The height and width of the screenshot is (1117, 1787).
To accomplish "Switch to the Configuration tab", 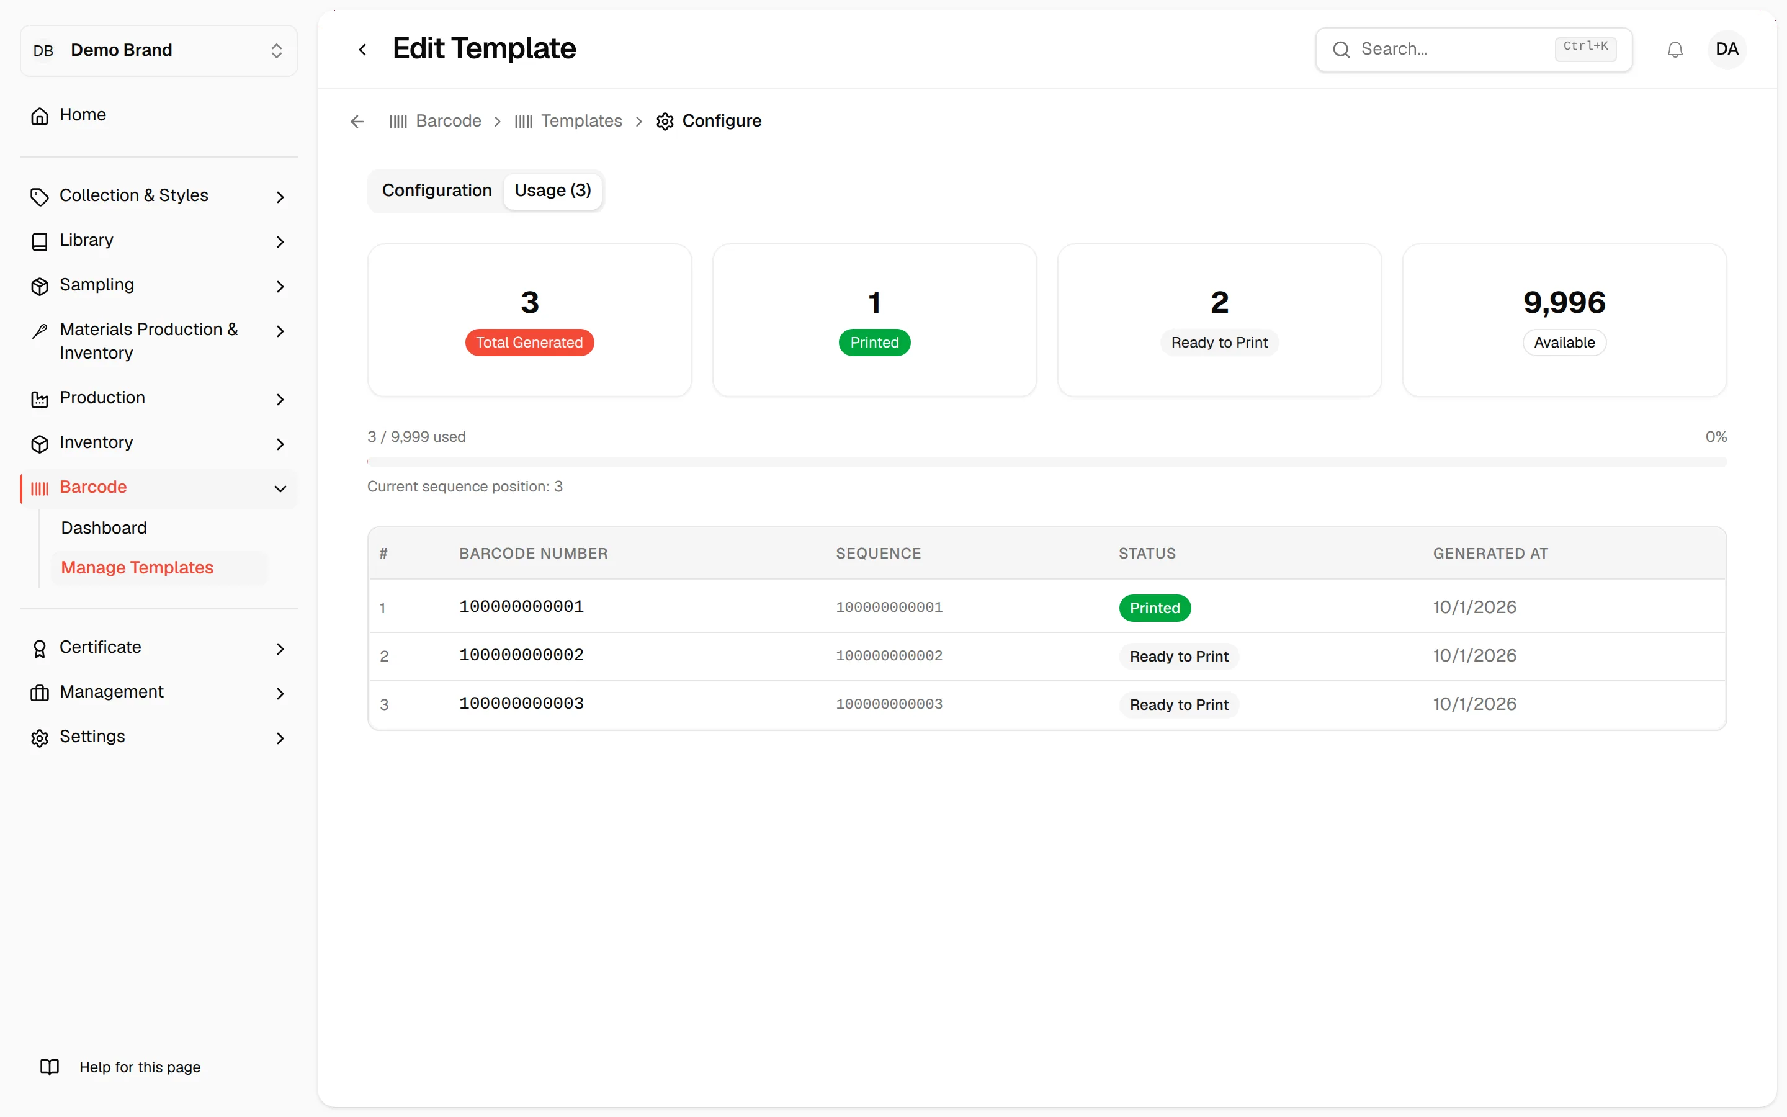I will click(x=436, y=191).
